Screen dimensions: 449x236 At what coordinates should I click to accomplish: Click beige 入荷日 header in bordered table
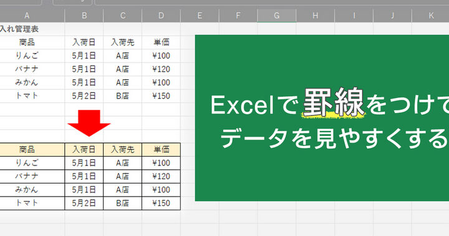click(x=84, y=150)
